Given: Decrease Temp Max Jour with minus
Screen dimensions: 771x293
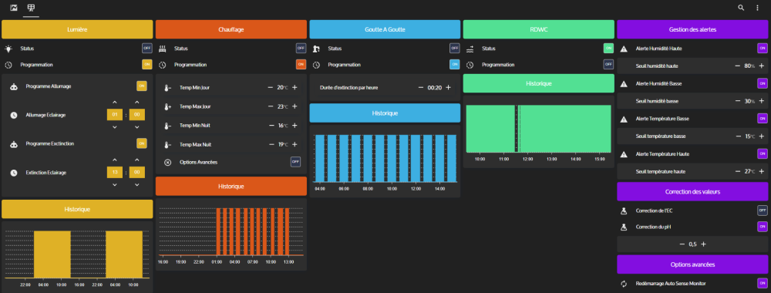Looking at the screenshot, I should tap(270, 106).
